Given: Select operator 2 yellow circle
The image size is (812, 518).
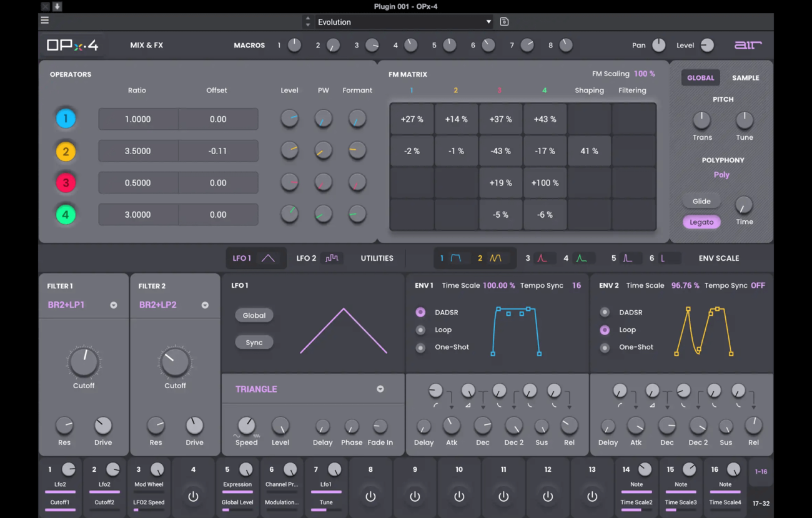Looking at the screenshot, I should pos(66,151).
